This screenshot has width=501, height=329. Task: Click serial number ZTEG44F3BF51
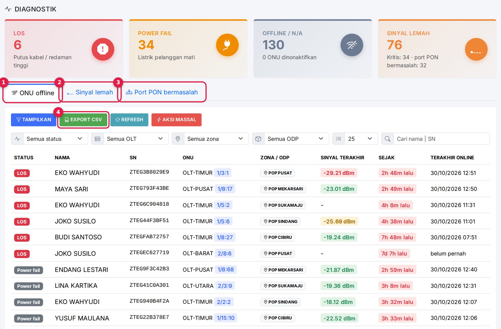point(149,221)
